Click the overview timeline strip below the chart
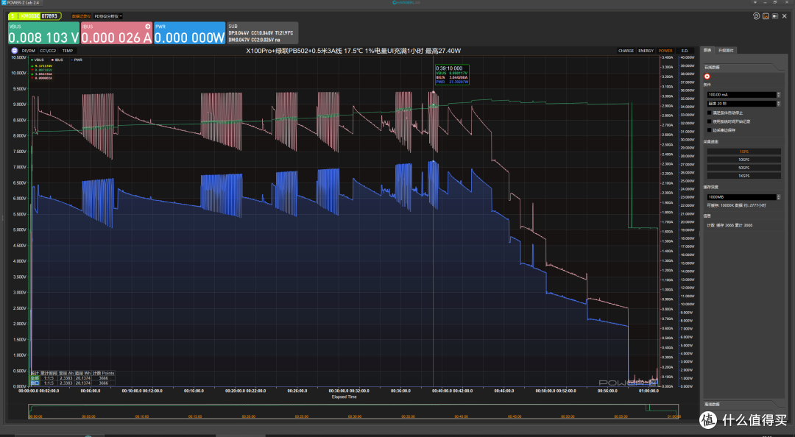Image resolution: width=795 pixels, height=437 pixels. 353,411
